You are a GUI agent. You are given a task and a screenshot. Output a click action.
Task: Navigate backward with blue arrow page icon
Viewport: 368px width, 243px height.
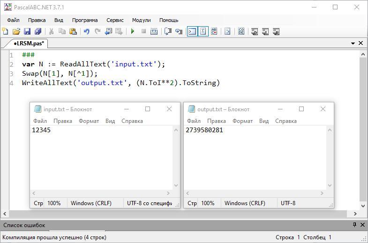[x=108, y=31]
